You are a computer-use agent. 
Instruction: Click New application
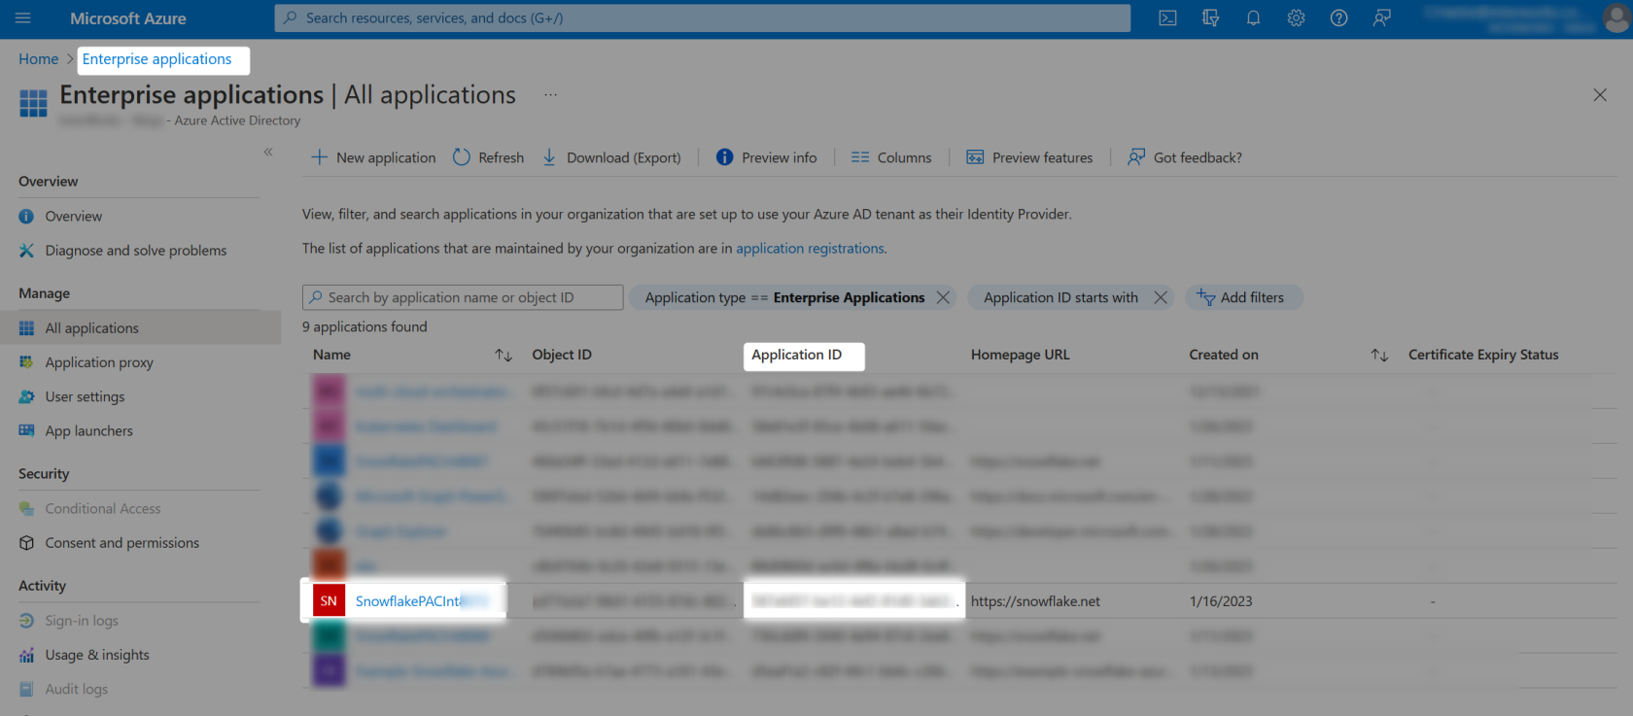373,157
